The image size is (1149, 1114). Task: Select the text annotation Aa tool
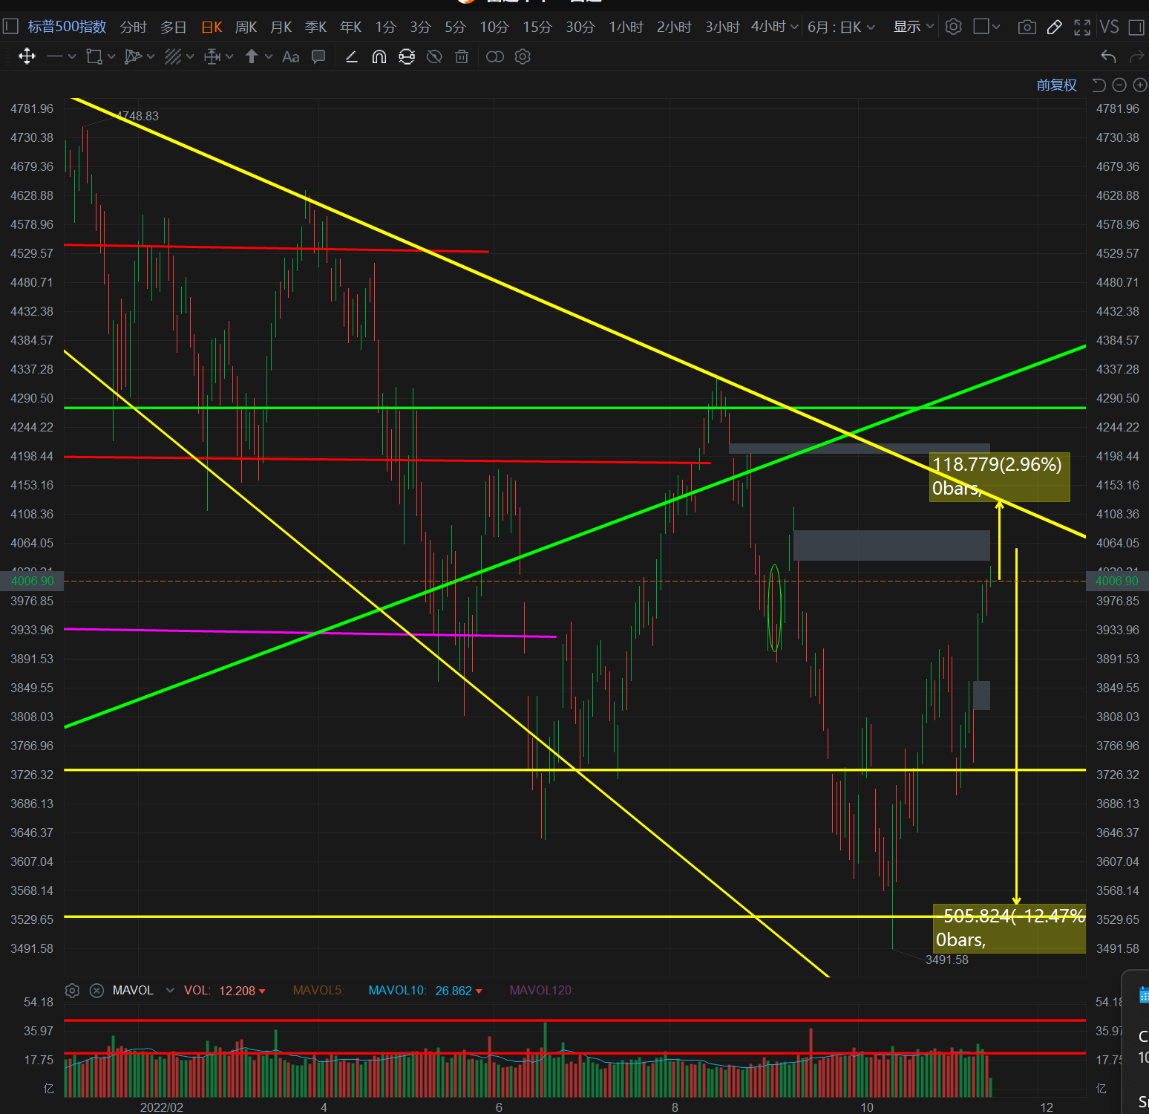[x=291, y=57]
